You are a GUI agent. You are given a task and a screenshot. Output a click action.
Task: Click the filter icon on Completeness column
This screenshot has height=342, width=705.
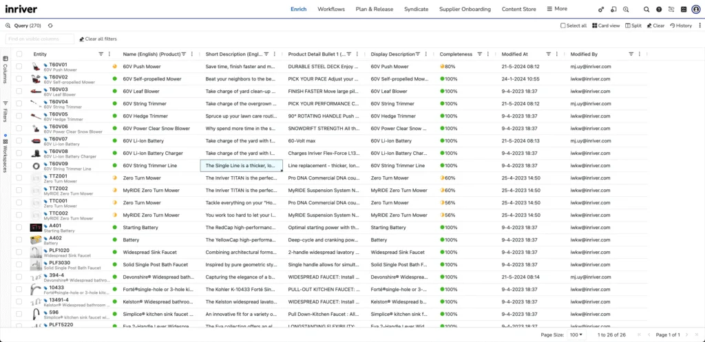coord(479,54)
